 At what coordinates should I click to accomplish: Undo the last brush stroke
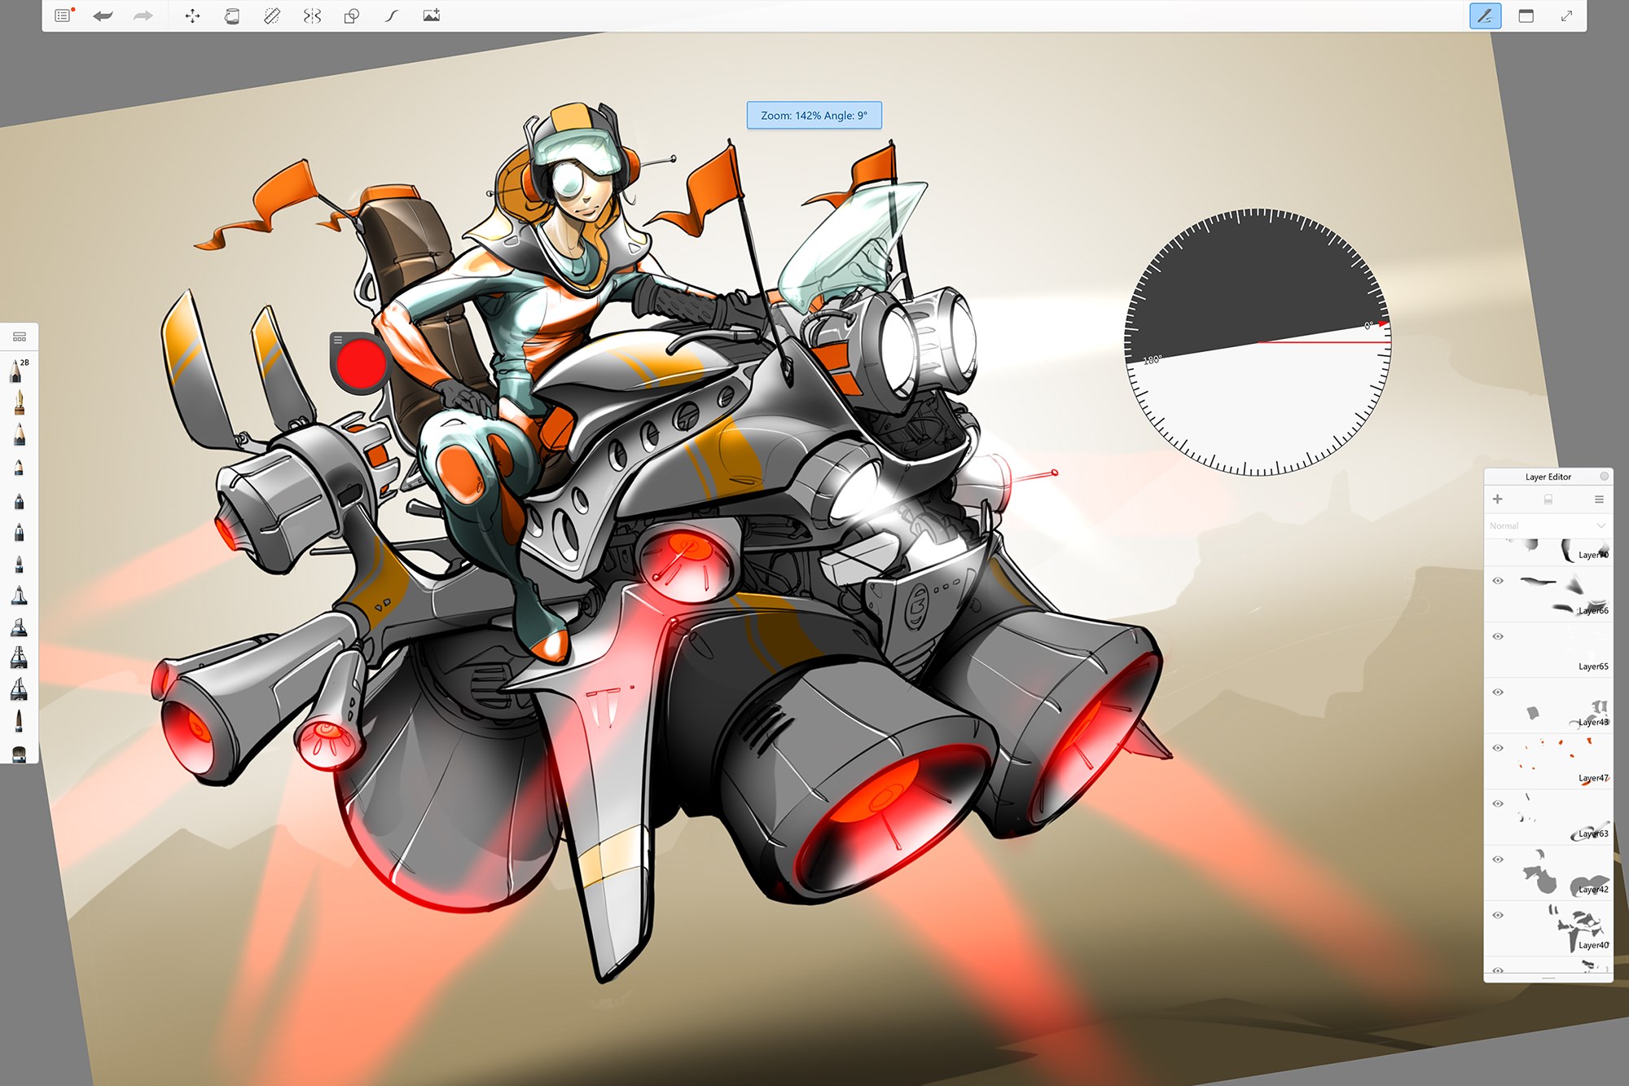104,15
